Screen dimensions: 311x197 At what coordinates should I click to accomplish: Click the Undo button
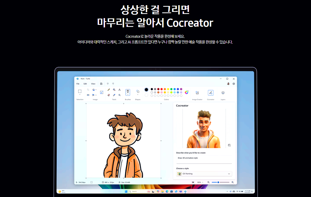click(108, 84)
